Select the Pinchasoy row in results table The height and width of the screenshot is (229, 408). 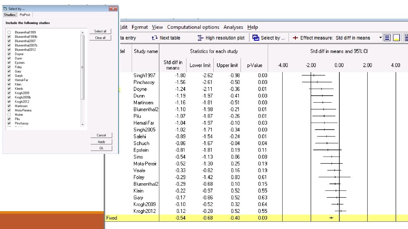coord(144,82)
